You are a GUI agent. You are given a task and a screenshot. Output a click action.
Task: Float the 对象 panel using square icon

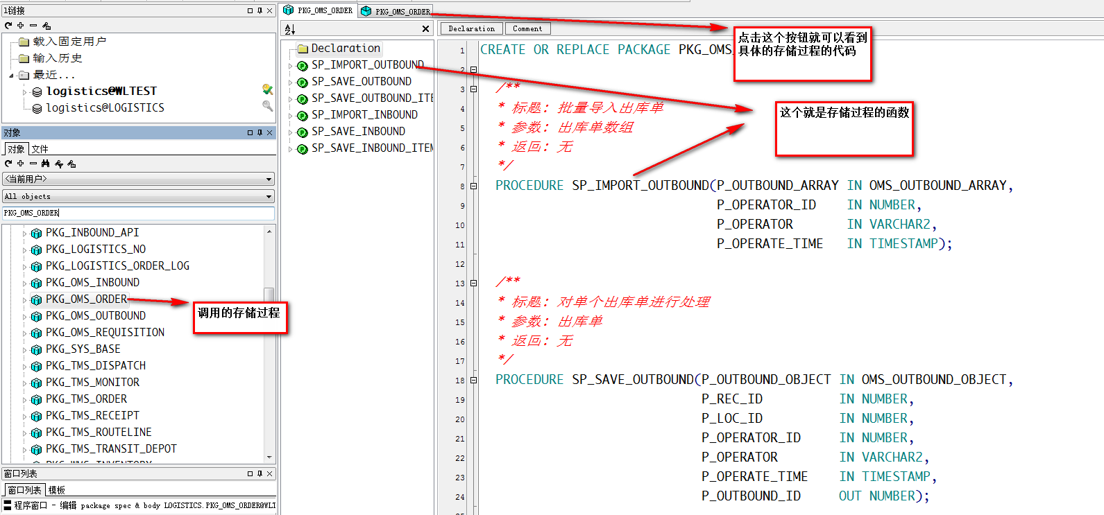pyautogui.click(x=250, y=132)
